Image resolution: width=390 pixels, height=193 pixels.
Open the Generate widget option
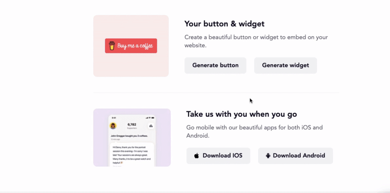(x=285, y=65)
